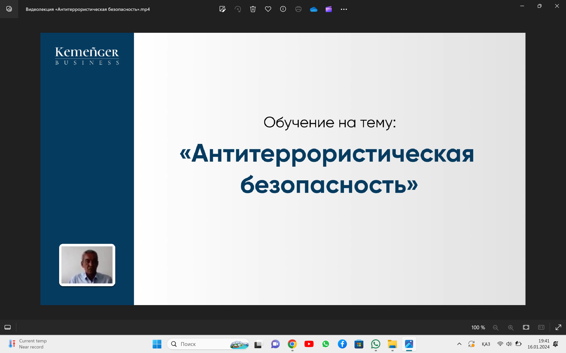Open YouTube from the taskbar

pyautogui.click(x=309, y=344)
